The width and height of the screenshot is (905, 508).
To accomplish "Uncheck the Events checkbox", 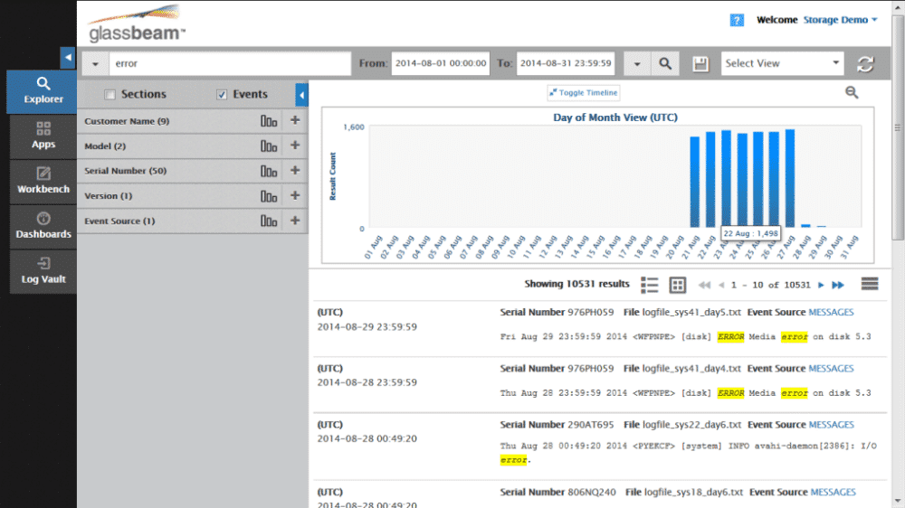I will 222,94.
